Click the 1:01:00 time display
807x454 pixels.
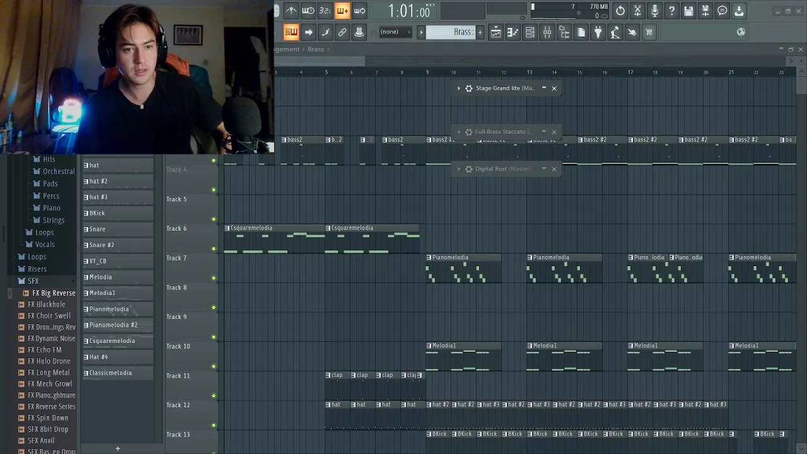tap(409, 11)
